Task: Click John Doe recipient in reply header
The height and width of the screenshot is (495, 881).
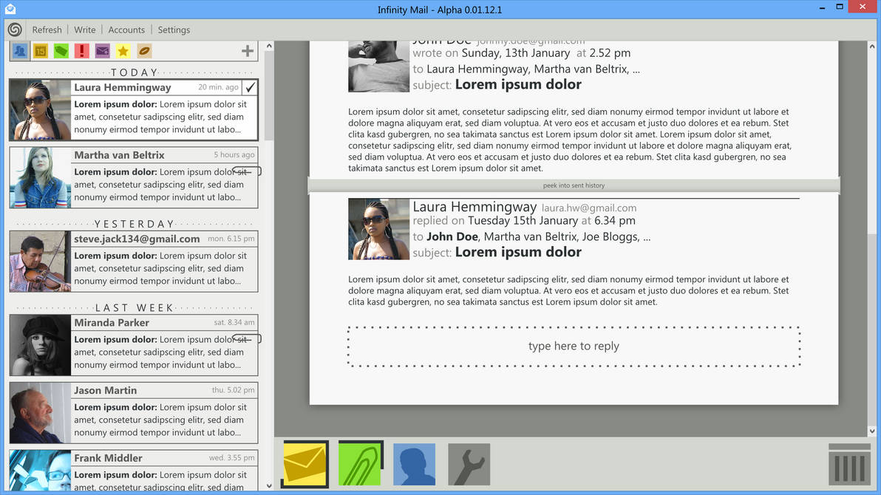Action: (x=452, y=236)
